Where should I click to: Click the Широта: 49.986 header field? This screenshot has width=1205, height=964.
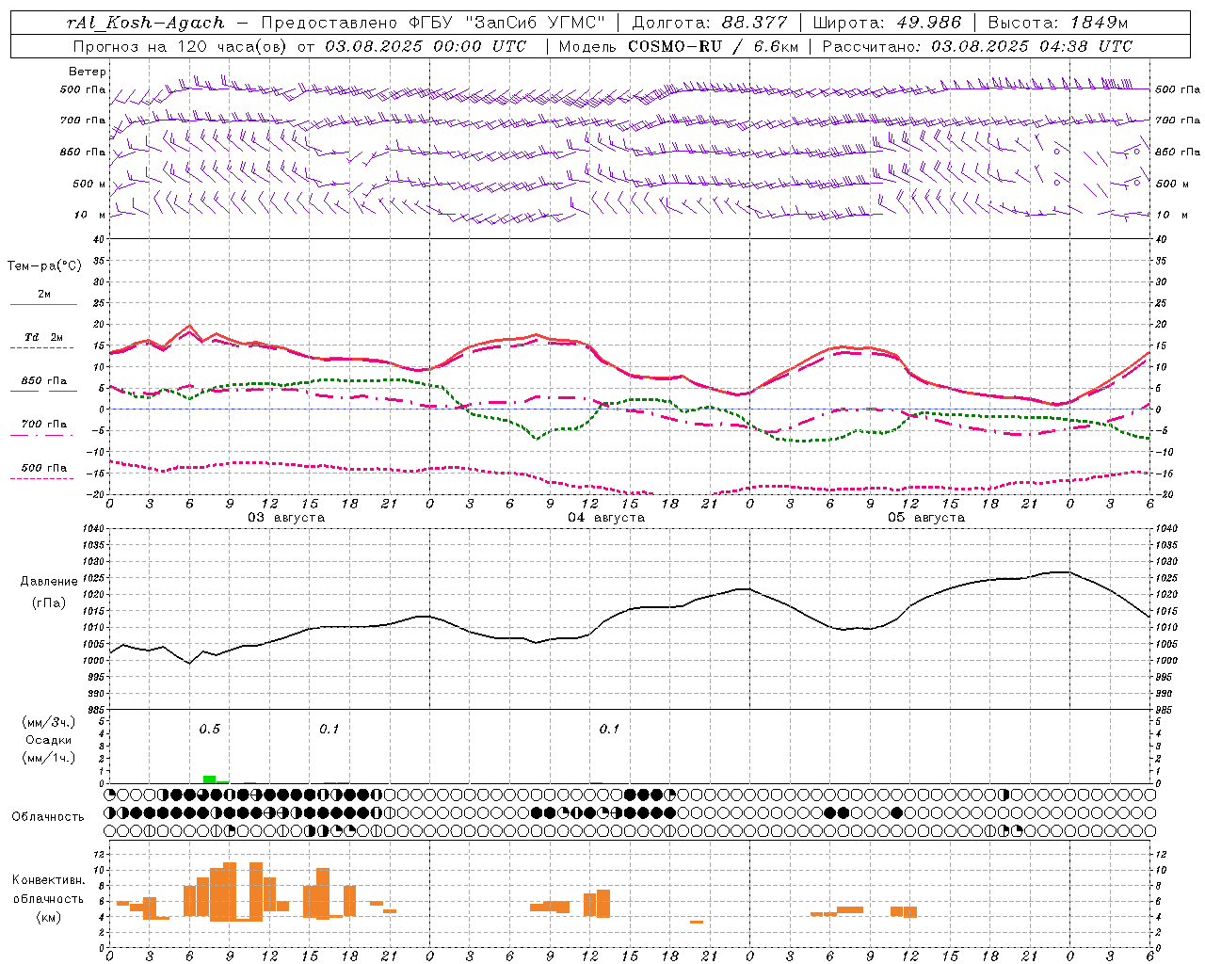tap(887, 23)
